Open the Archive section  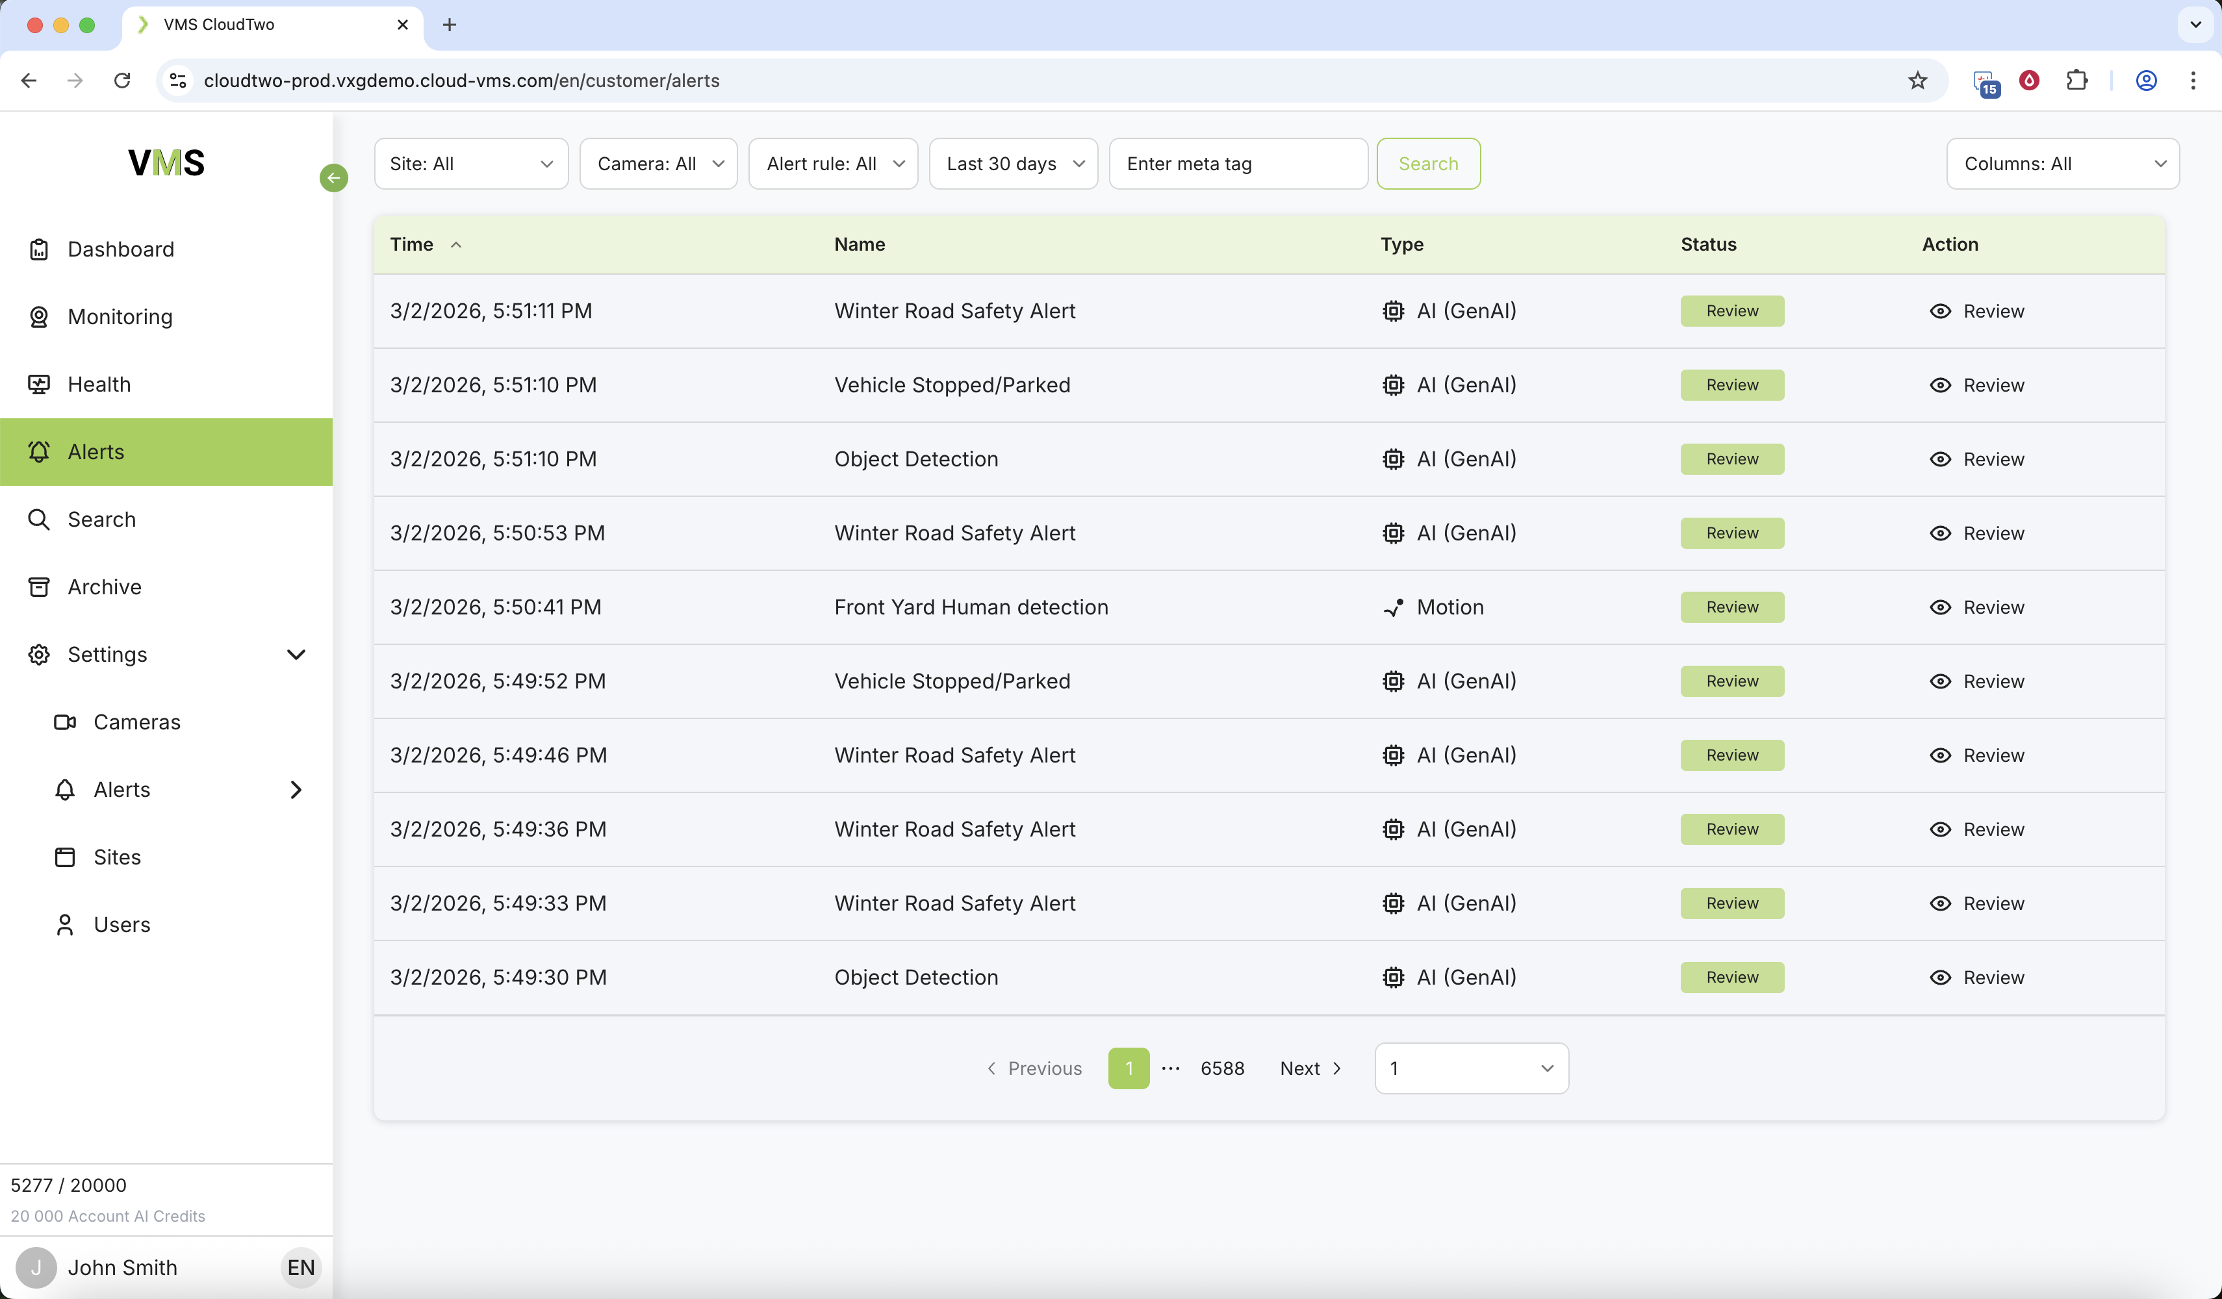(x=103, y=587)
